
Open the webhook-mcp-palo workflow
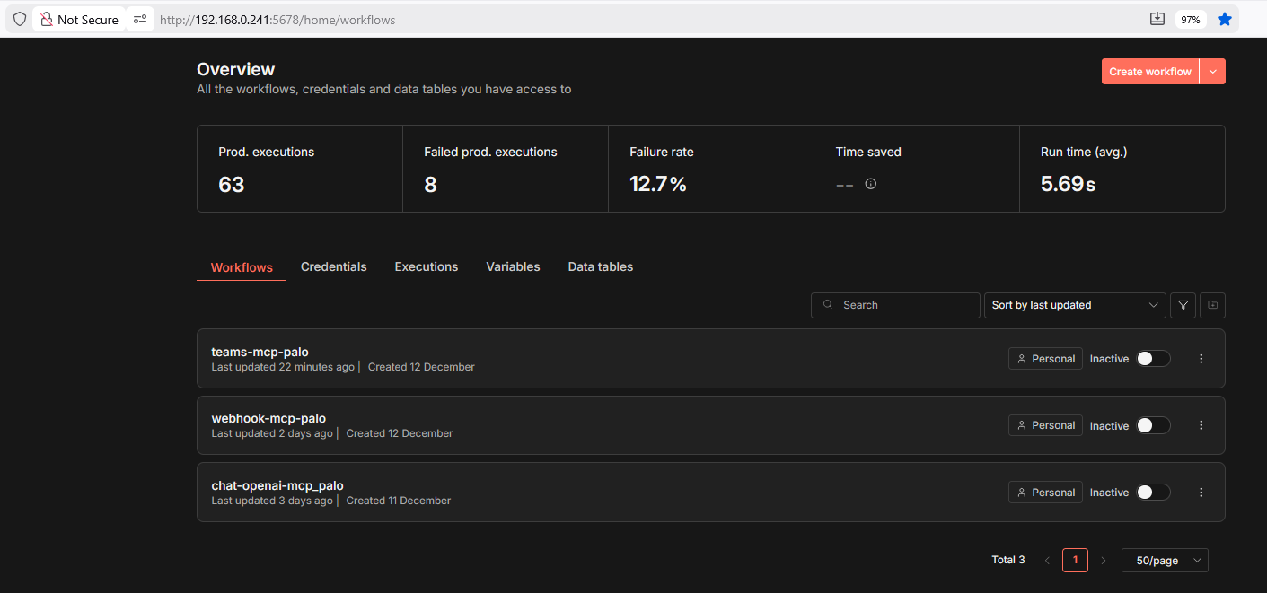tap(268, 417)
